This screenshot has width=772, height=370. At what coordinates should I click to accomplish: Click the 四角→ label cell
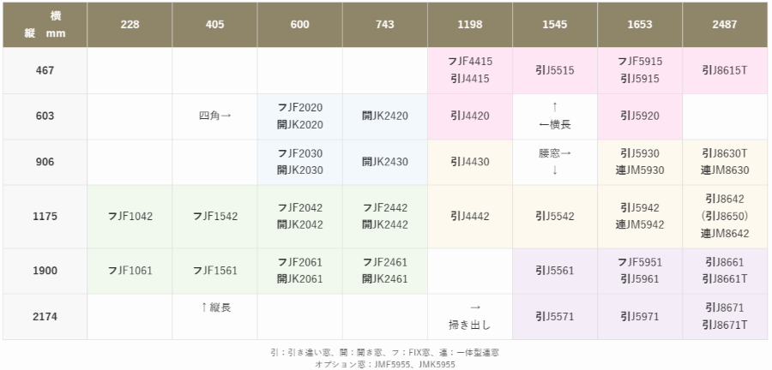pos(214,116)
